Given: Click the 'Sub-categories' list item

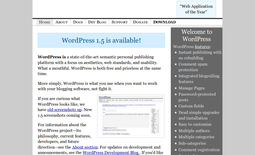Looking at the screenshot, I should (x=192, y=143).
